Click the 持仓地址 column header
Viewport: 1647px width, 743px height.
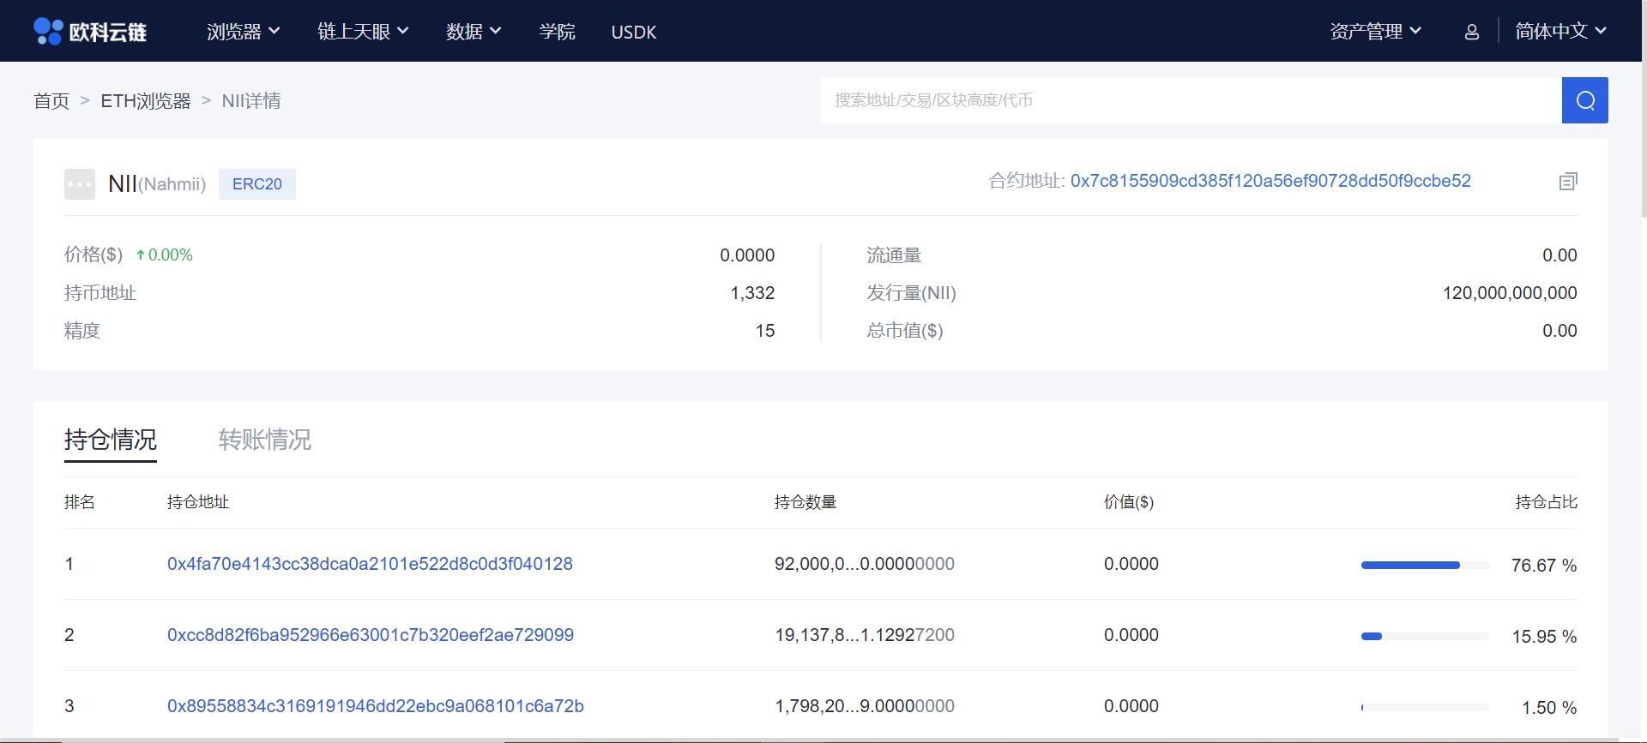198,502
